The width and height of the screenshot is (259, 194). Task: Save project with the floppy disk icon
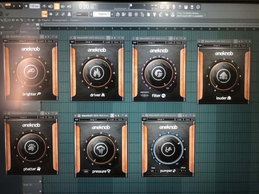pyautogui.click(x=186, y=7)
